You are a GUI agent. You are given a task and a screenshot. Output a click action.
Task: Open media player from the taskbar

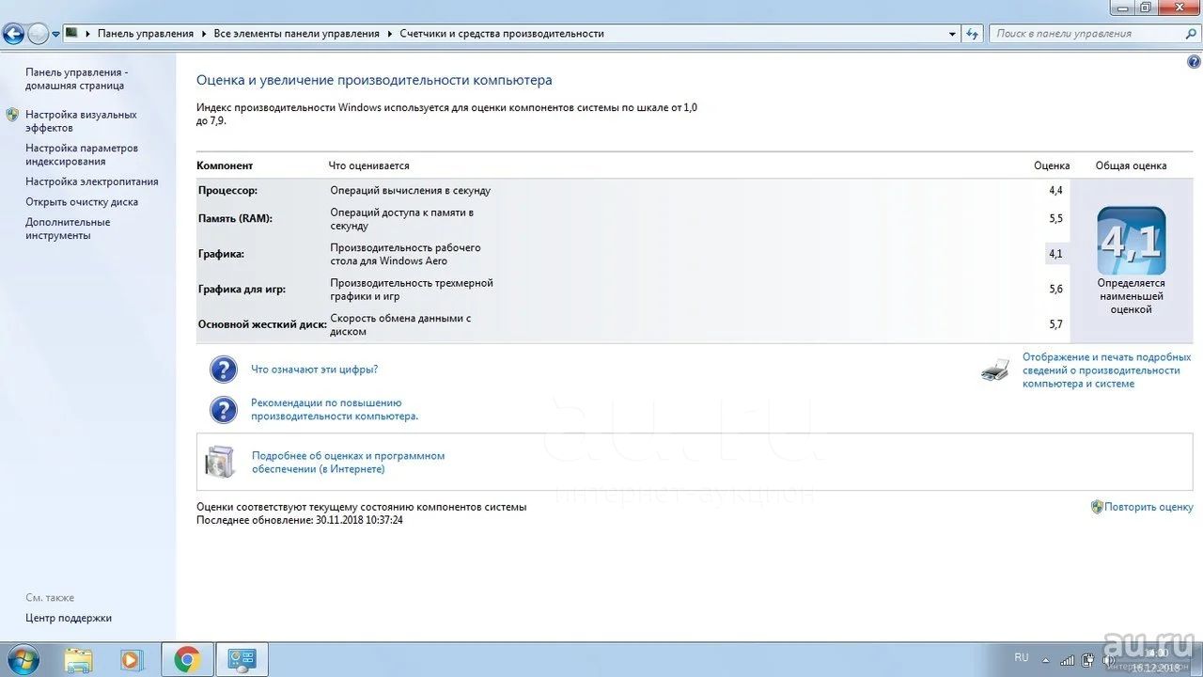(x=133, y=660)
